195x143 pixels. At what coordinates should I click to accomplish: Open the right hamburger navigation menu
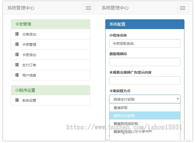(x=183, y=8)
